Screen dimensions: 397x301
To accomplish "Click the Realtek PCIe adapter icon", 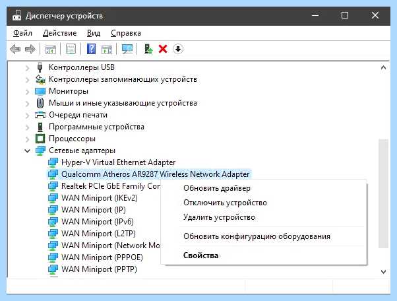I will coord(53,186).
